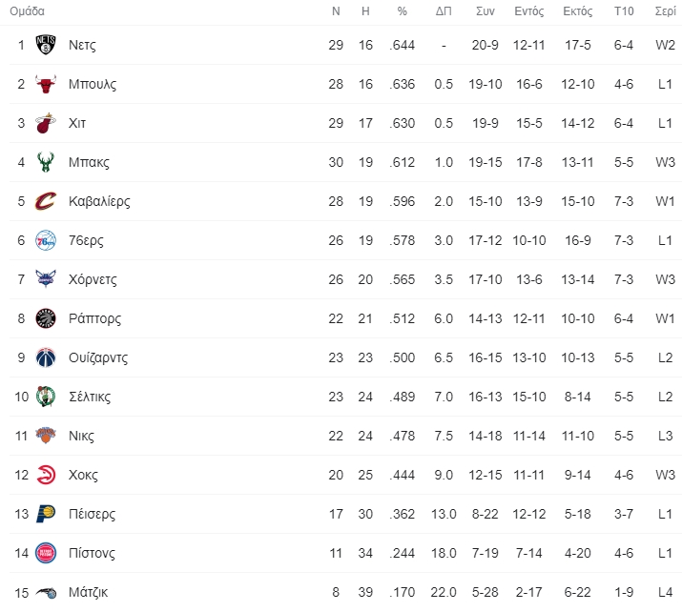The image size is (682, 612).
Task: Click the Brooklyn Nets logo icon
Action: pos(46,45)
